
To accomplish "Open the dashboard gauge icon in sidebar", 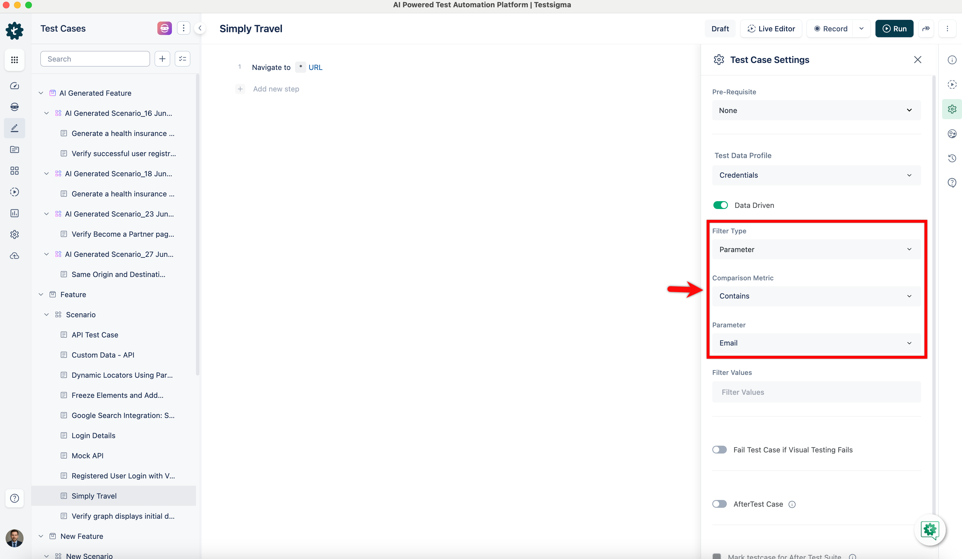I will 15,86.
